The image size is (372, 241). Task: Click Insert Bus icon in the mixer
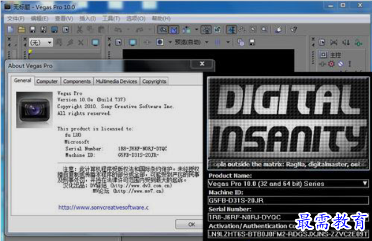coord(358,43)
